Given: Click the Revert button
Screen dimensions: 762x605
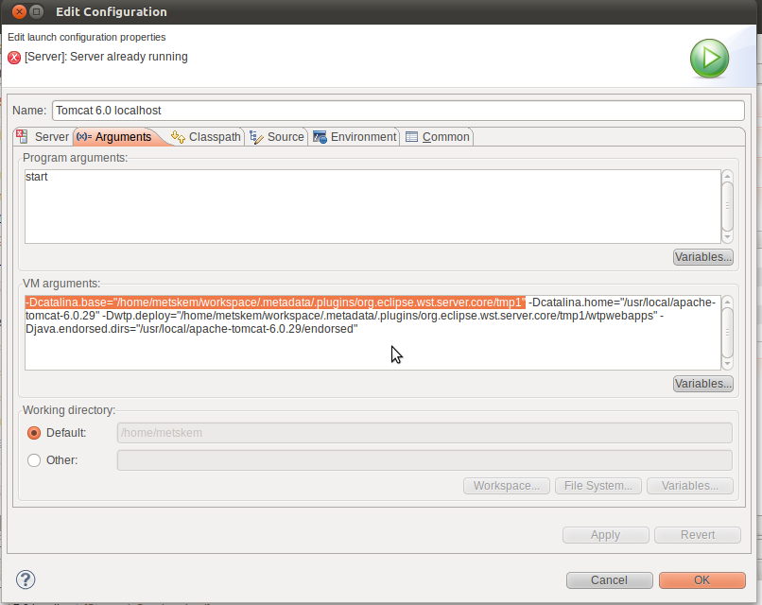Looking at the screenshot, I should click(698, 535).
